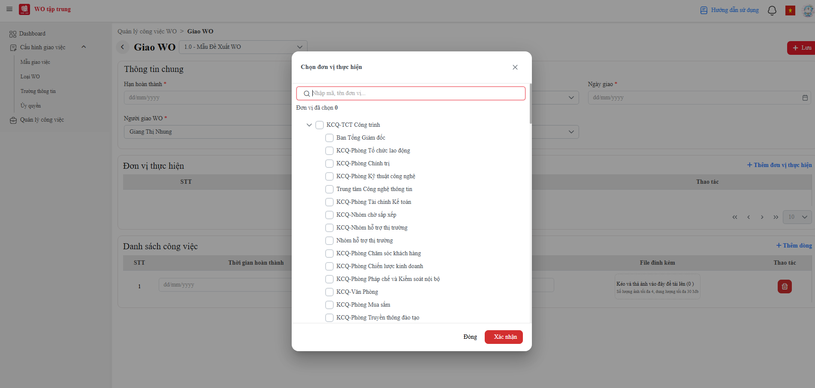Check KCQ-Phòng Tổ chức lao động
Image resolution: width=815 pixels, height=388 pixels.
tap(329, 151)
